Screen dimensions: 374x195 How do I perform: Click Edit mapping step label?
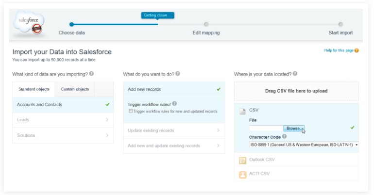pos(206,33)
